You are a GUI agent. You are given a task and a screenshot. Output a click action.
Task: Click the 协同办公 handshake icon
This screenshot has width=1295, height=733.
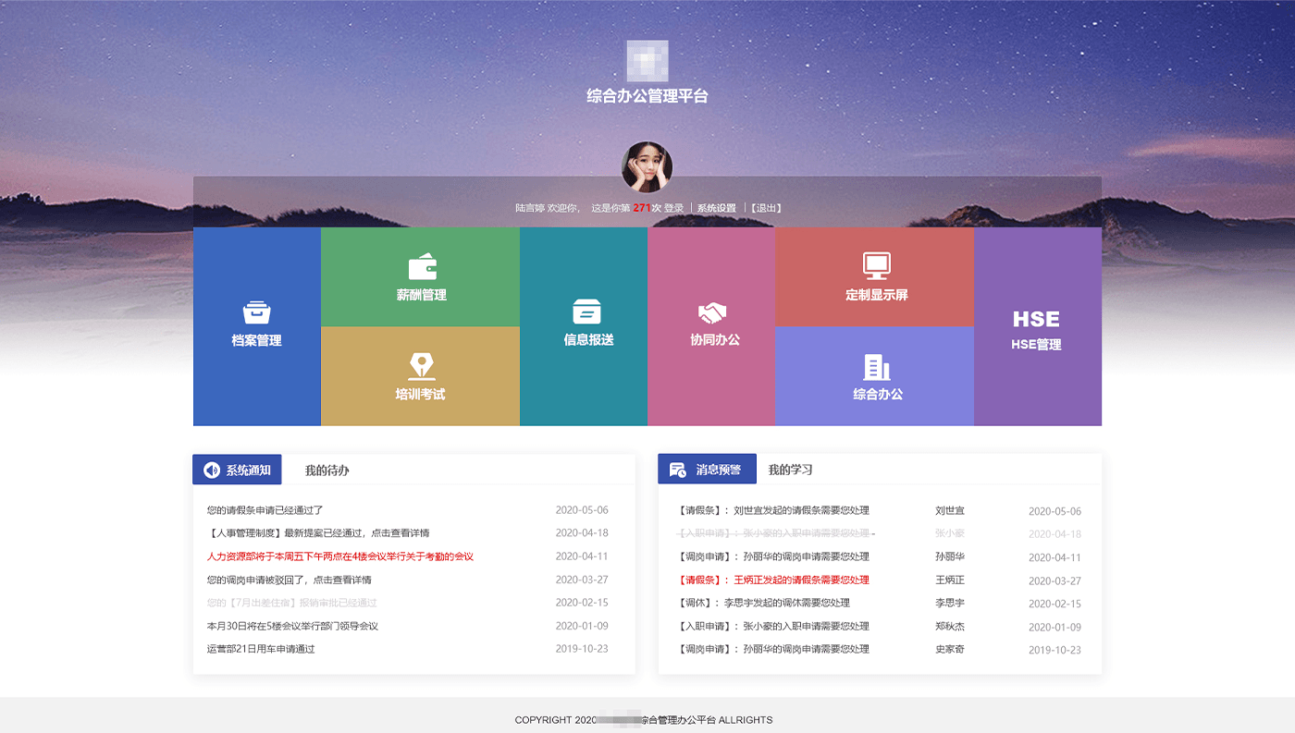coord(712,312)
